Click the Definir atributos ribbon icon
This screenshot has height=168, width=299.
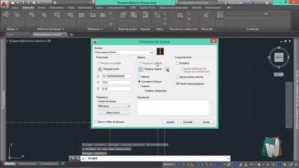(44, 15)
